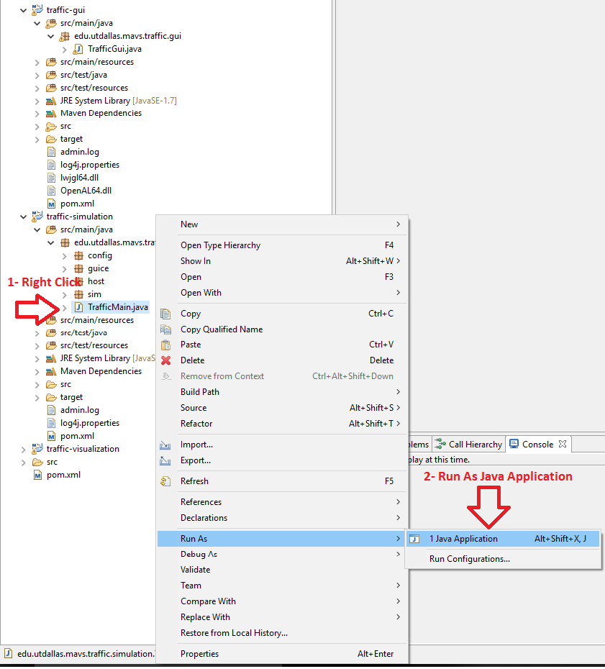
Task: Open the Build Path submenu
Action: pyautogui.click(x=283, y=392)
